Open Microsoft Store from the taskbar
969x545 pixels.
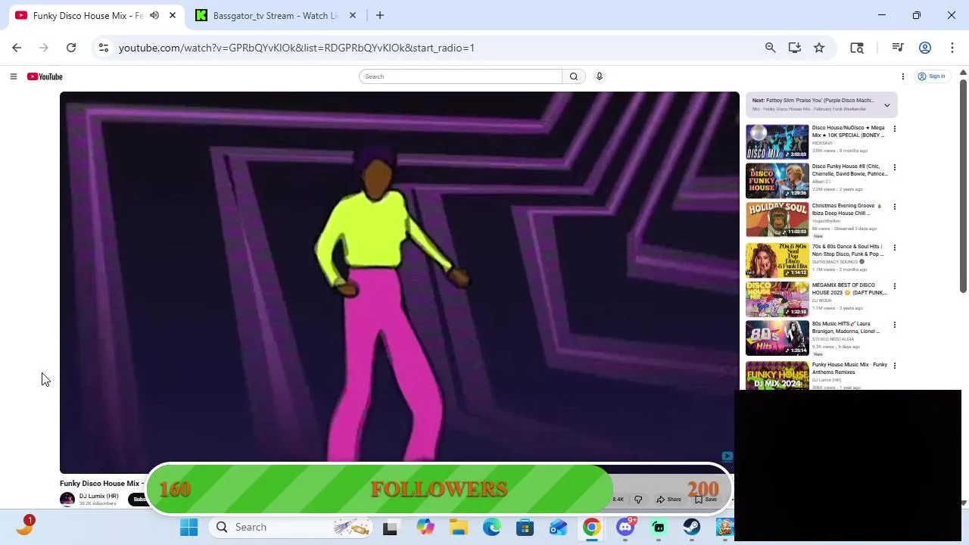pyautogui.click(x=525, y=527)
